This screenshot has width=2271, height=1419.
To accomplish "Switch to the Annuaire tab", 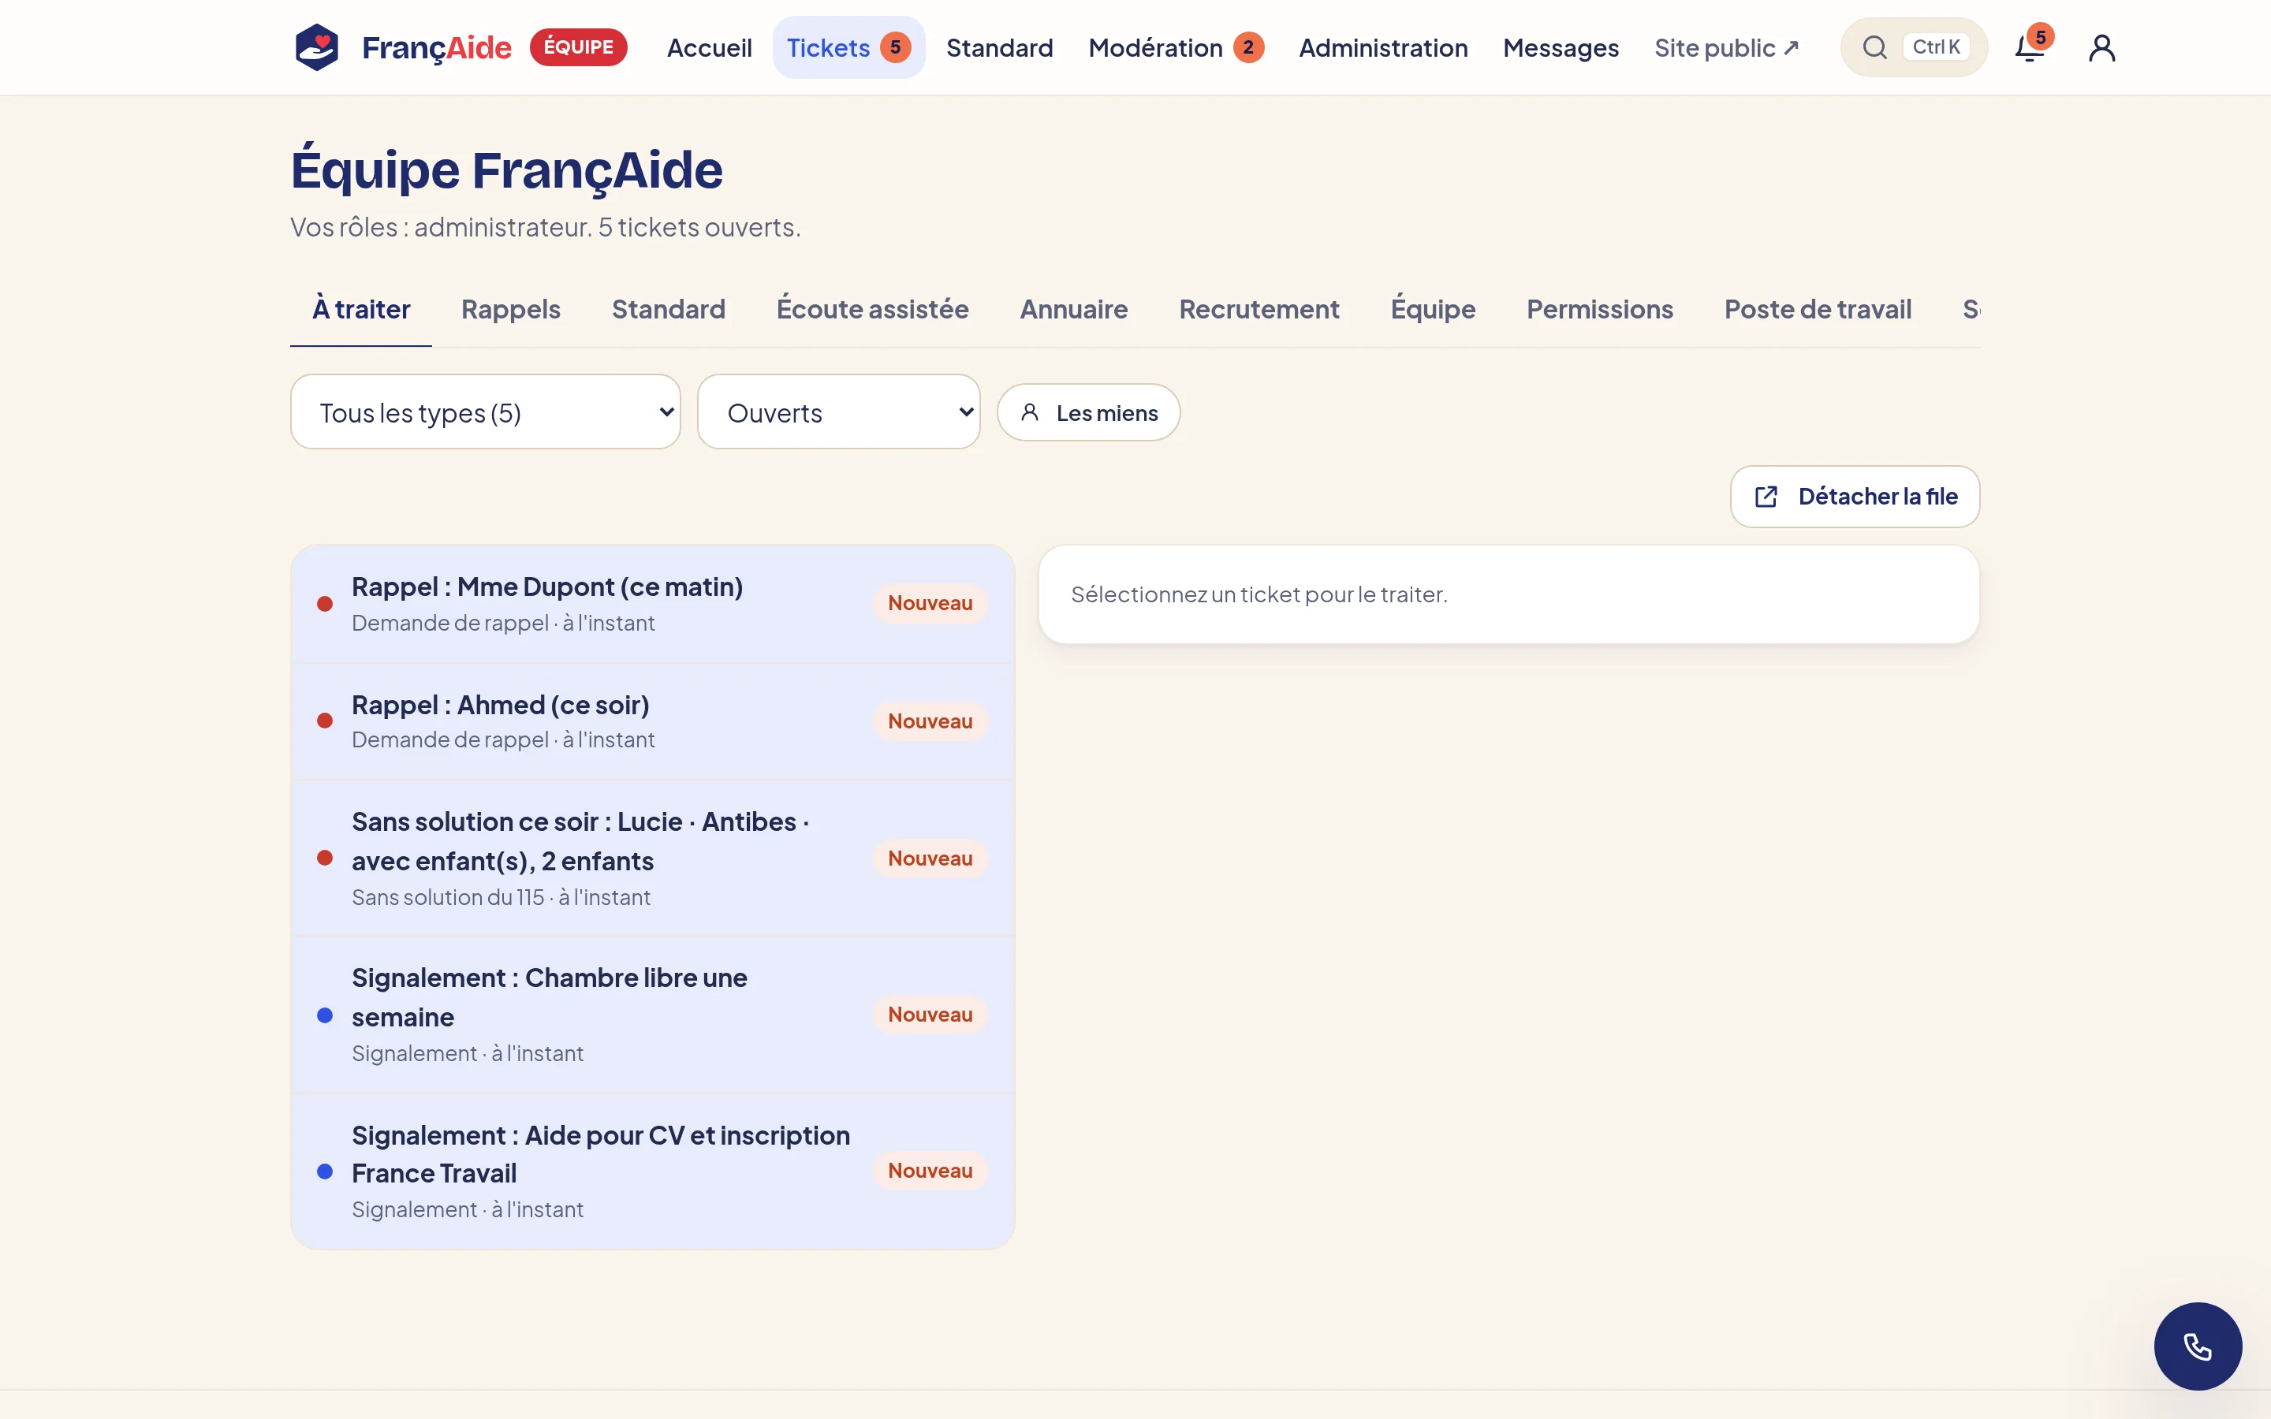I will [x=1073, y=309].
